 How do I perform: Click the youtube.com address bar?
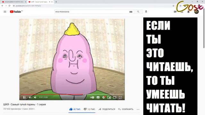point(92,6)
